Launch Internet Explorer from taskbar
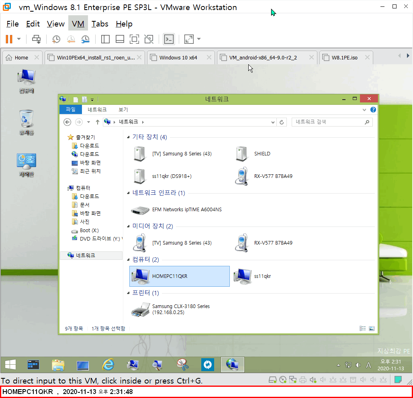Viewport: 413px width, 398px height. [x=108, y=365]
